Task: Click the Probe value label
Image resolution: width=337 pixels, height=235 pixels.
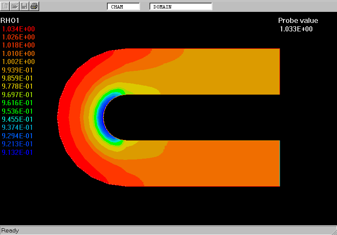Action: [298, 20]
